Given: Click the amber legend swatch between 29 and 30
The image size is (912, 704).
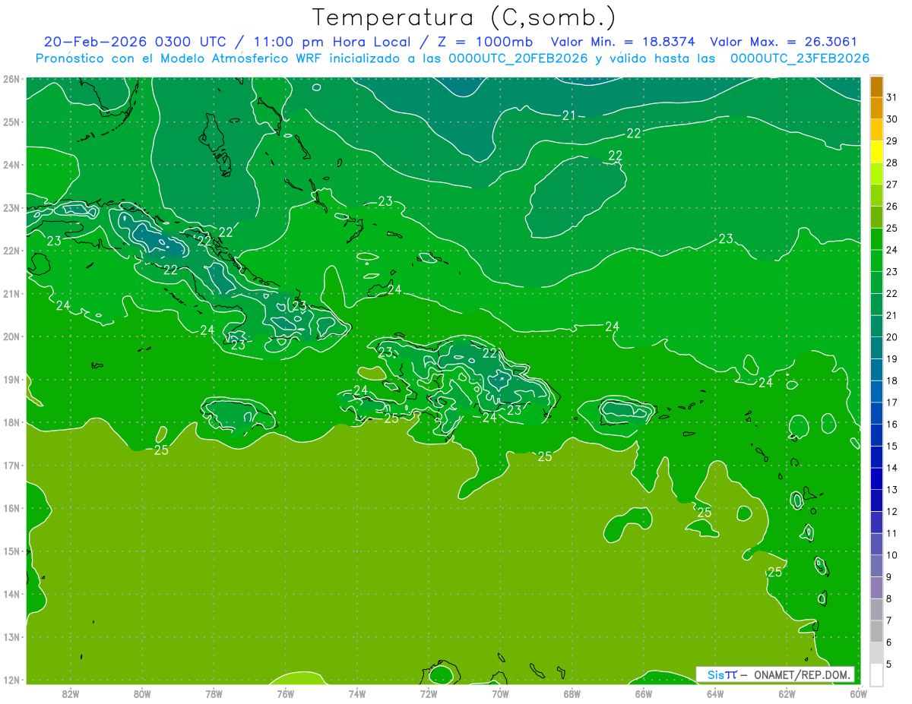Looking at the screenshot, I should (876, 130).
